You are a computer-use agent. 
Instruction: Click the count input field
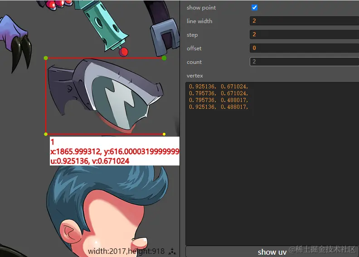pos(304,62)
